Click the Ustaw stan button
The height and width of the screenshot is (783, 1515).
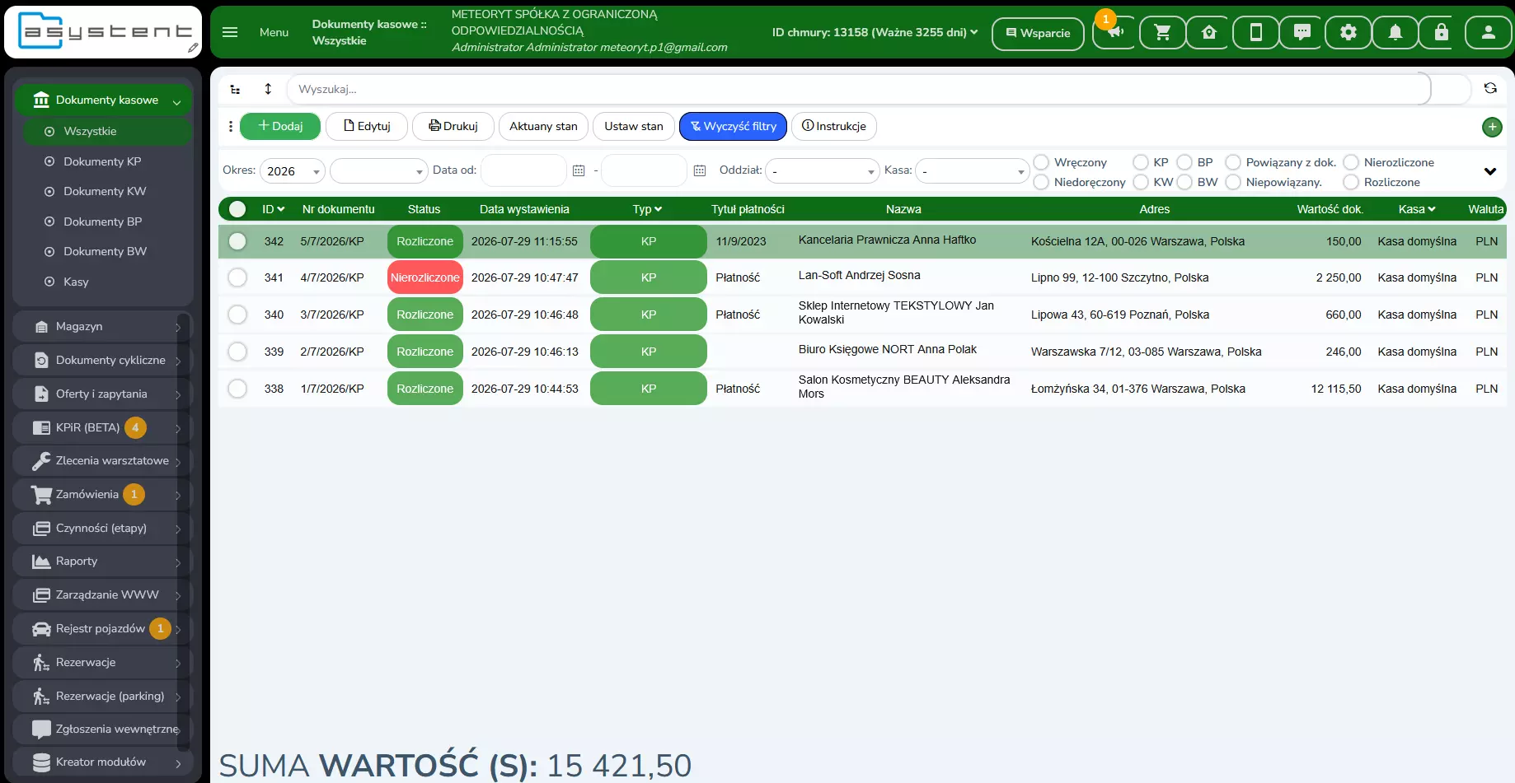pos(633,126)
